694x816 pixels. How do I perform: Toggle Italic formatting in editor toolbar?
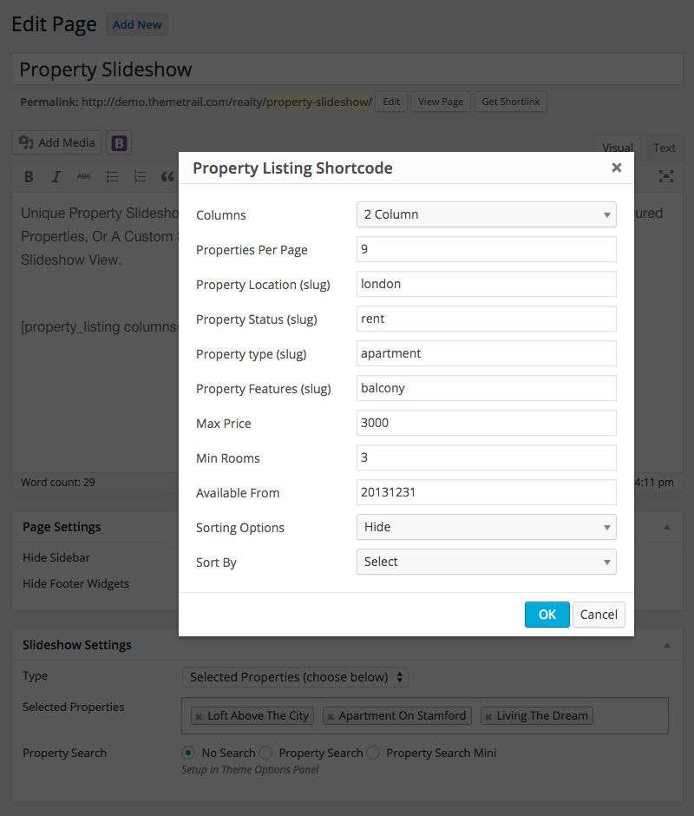[56, 177]
